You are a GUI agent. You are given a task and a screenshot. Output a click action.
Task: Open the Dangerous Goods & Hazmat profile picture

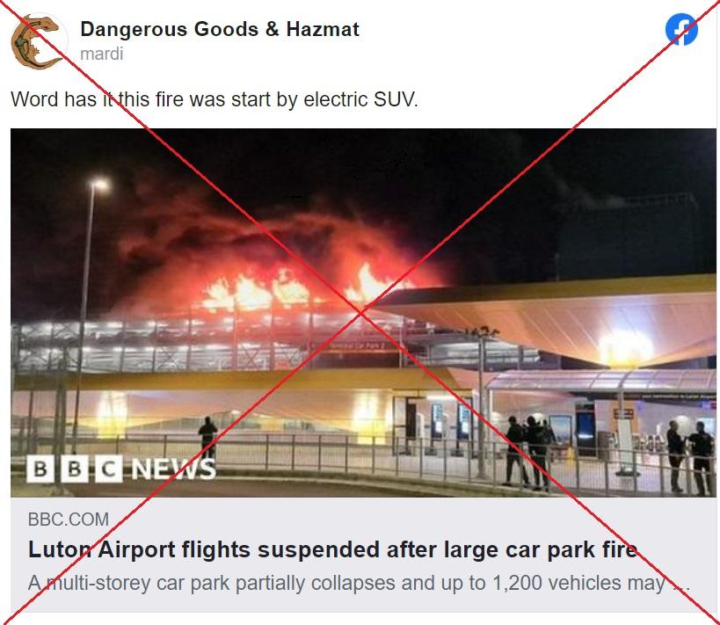click(39, 41)
